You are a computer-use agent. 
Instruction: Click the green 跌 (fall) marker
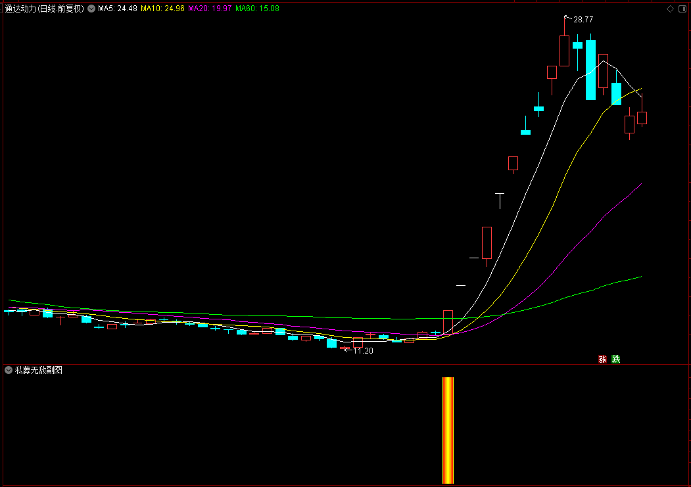pyautogui.click(x=615, y=359)
